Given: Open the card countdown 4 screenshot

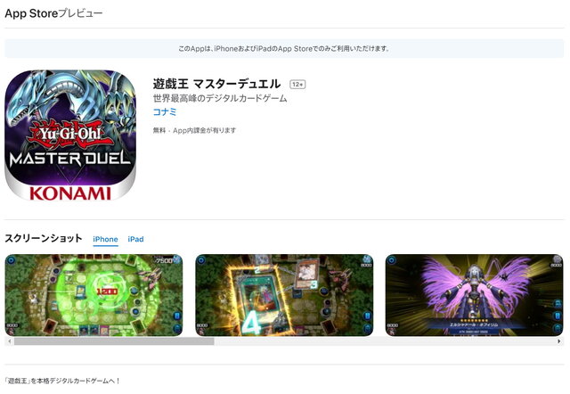Looking at the screenshot, I should [x=284, y=295].
